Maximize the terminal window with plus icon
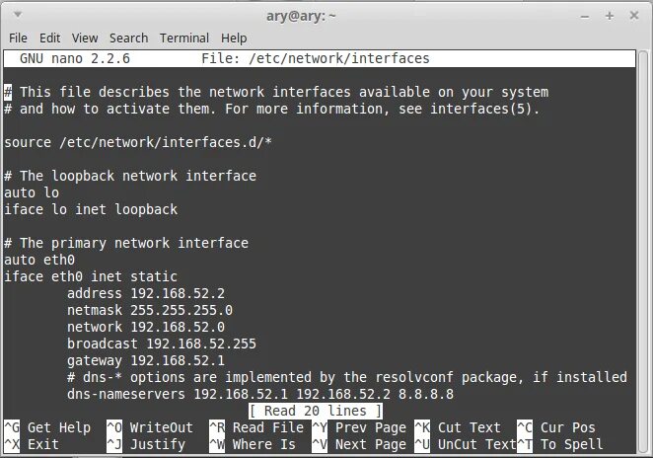Screen dimensions: 653x458 click(x=610, y=16)
